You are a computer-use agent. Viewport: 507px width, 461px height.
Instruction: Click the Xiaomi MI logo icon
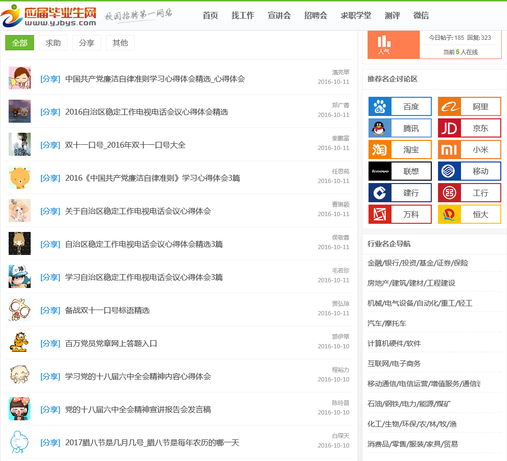pyautogui.click(x=449, y=150)
